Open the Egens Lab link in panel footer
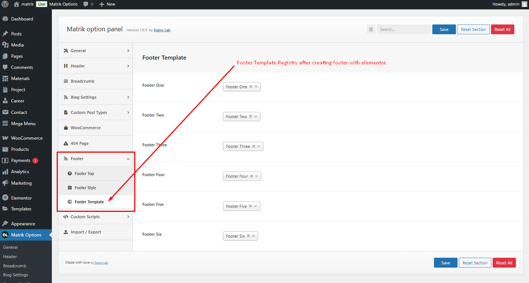This screenshot has width=529, height=283. pos(101,263)
